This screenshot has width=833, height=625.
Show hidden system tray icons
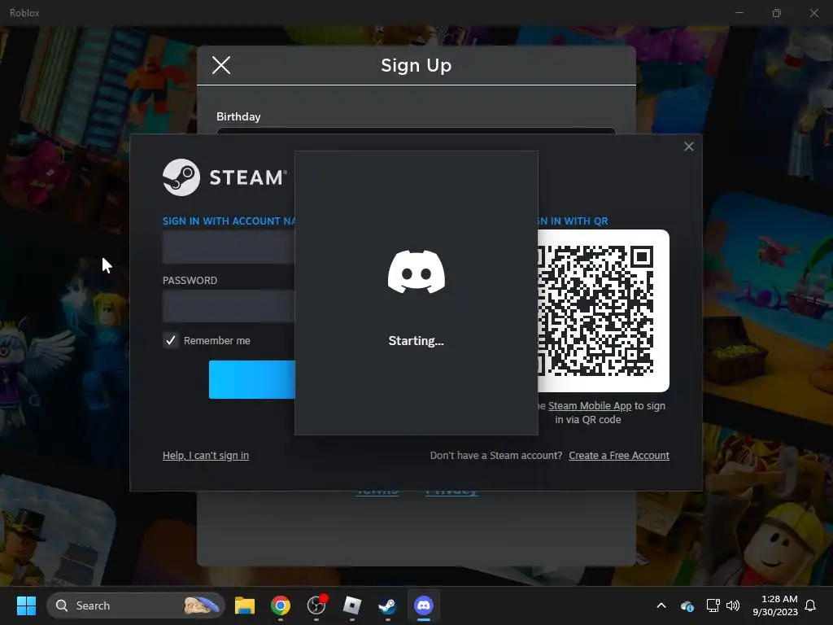point(661,605)
